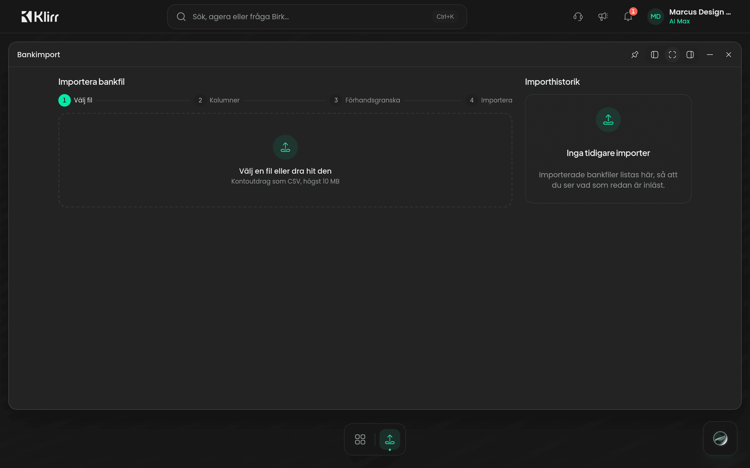Click the Klirr logo
The height and width of the screenshot is (468, 750).
[x=40, y=17]
